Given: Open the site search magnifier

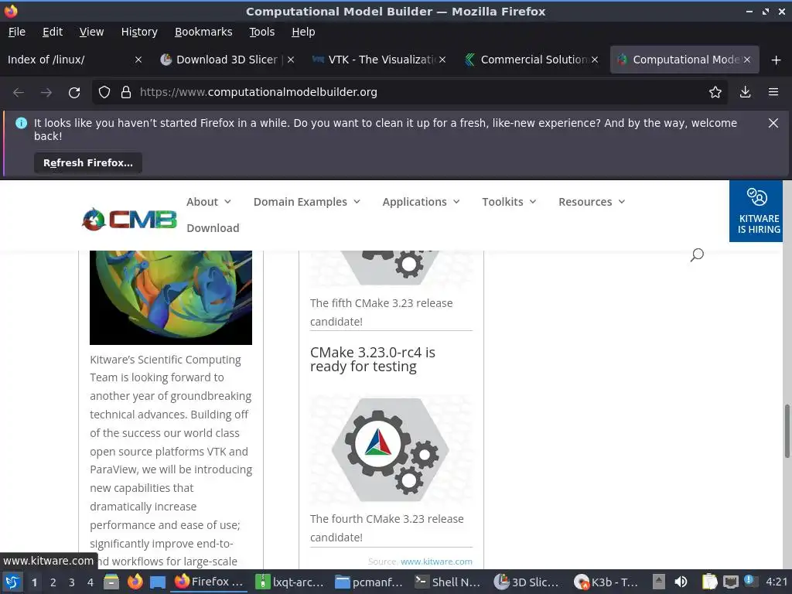Looking at the screenshot, I should 697,254.
